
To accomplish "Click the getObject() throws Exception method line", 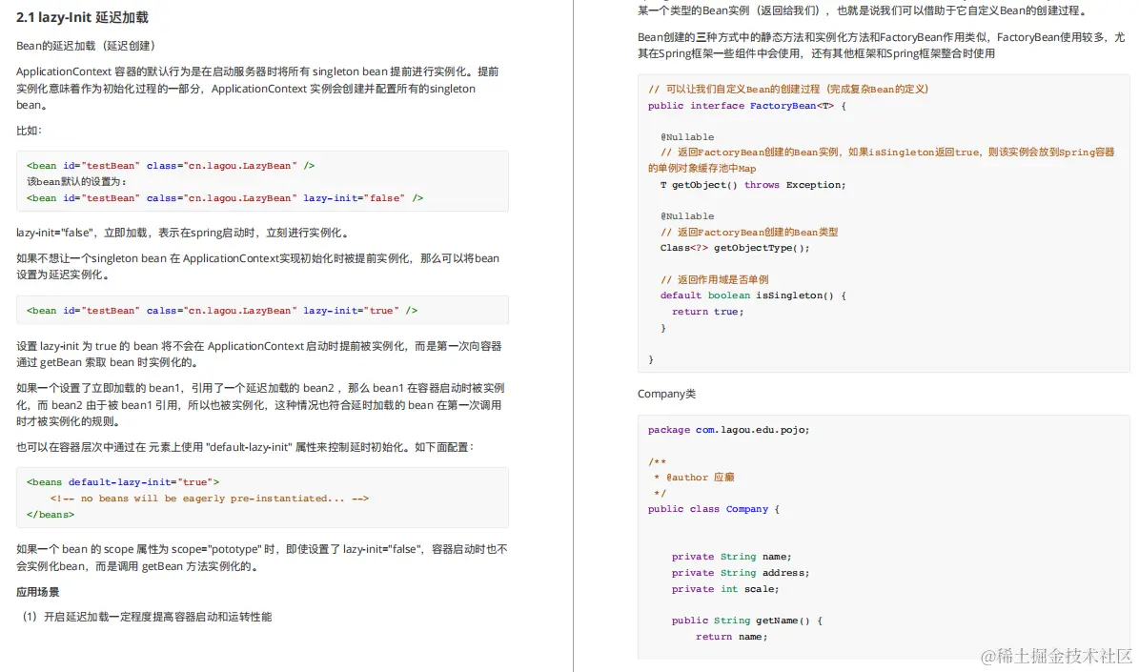I will (x=751, y=184).
